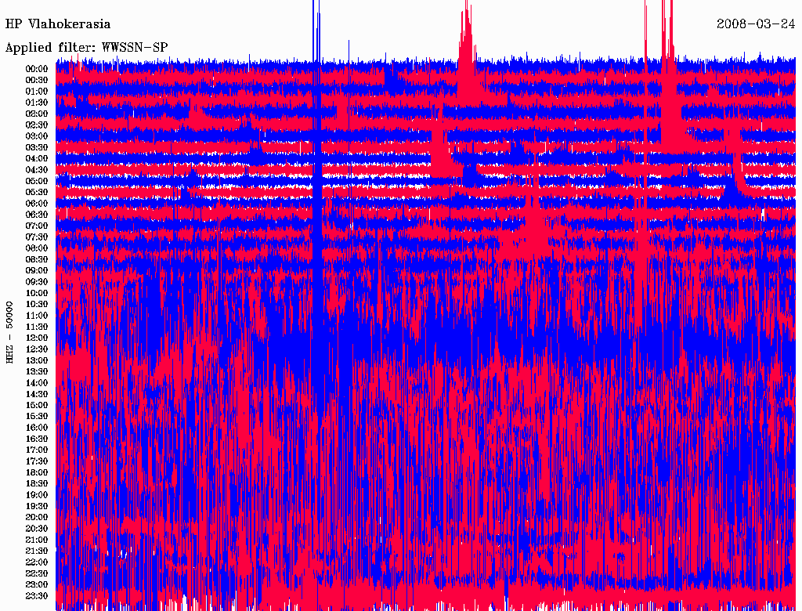Select the 00:00 time row label
Viewport: 802px width, 611px height.
pyautogui.click(x=37, y=69)
